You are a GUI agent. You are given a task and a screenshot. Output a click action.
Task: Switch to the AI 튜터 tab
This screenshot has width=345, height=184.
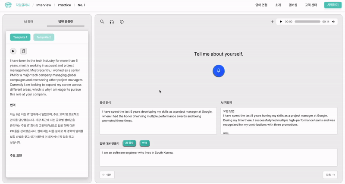28,22
